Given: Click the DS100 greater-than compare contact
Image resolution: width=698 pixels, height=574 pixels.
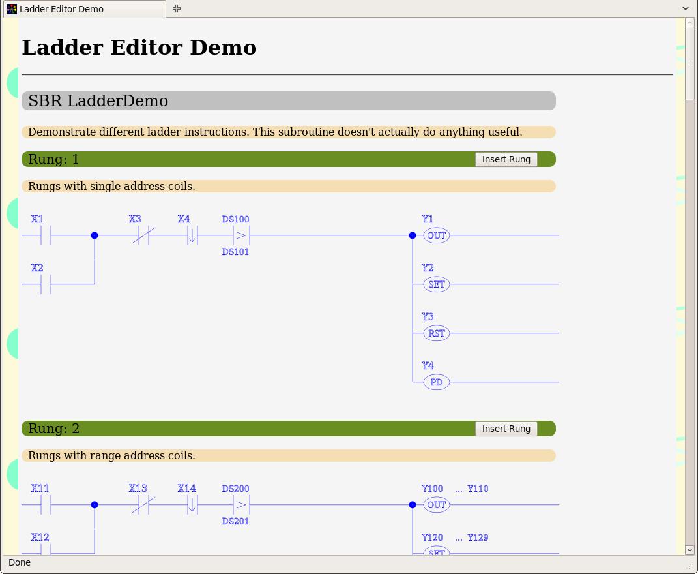Looking at the screenshot, I should (241, 235).
